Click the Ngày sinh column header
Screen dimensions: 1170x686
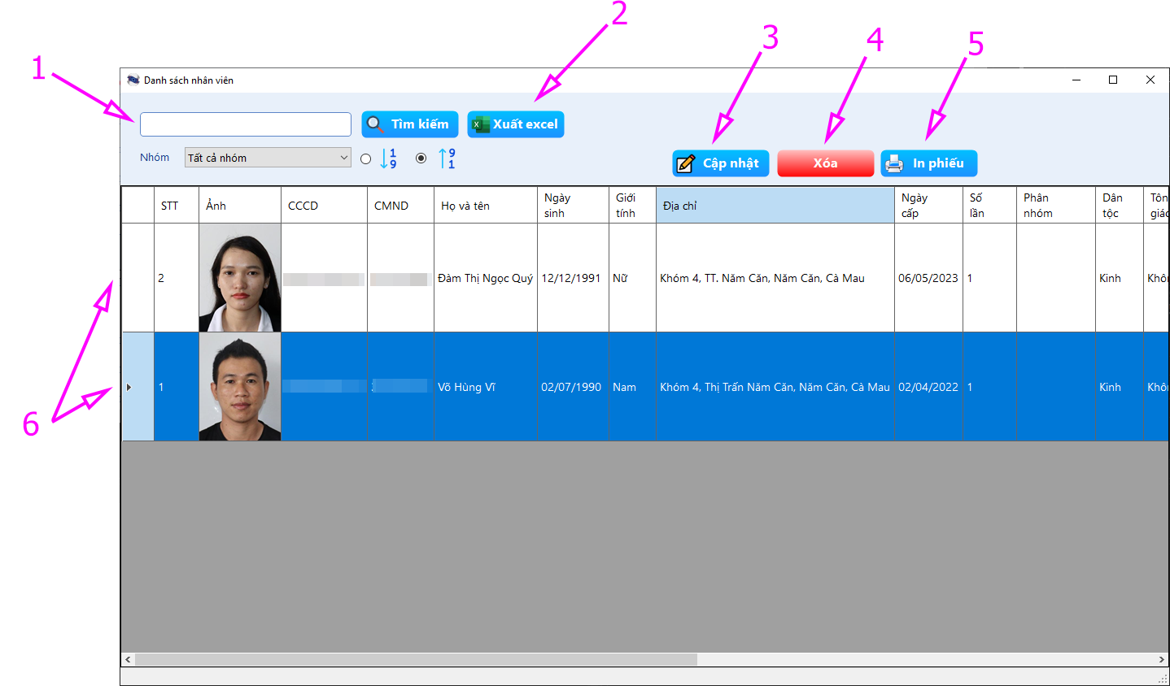[572, 206]
